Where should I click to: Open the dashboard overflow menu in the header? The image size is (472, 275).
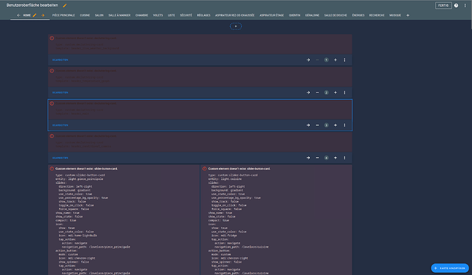[x=465, y=5]
